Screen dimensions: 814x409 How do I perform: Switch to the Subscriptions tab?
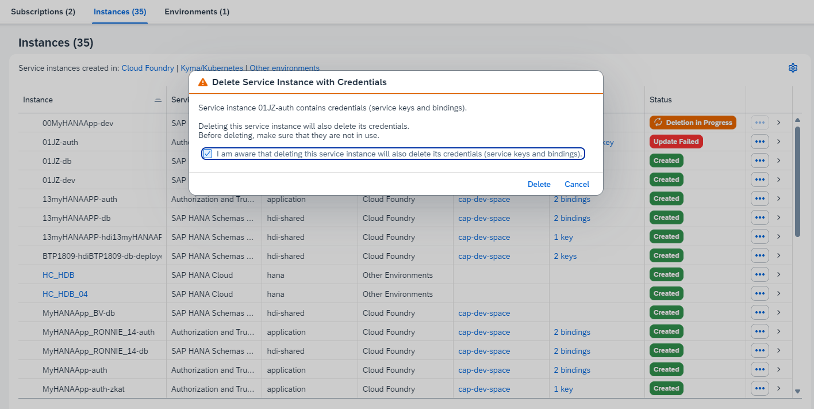coord(43,12)
